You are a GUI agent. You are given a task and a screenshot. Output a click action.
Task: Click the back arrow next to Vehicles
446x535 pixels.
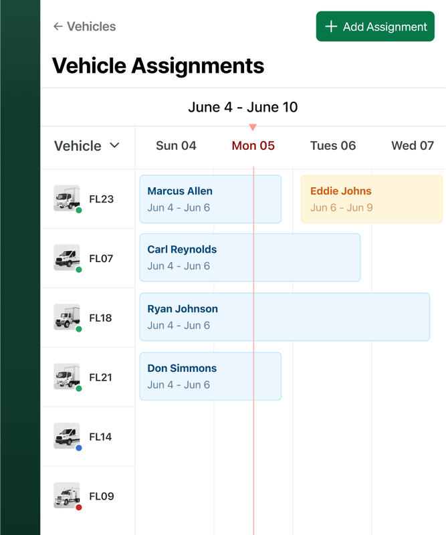point(58,26)
